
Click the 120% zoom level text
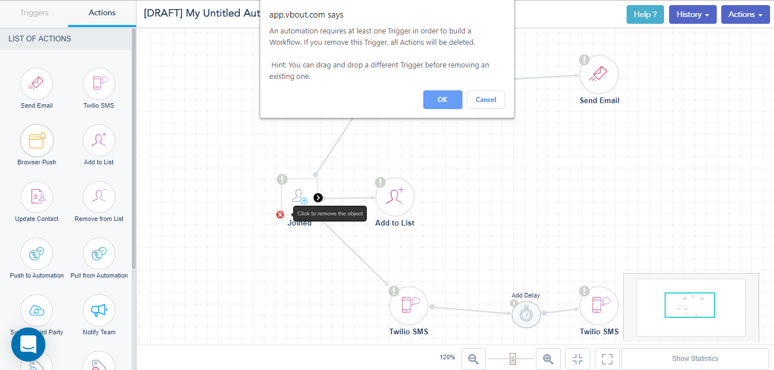pos(447,357)
